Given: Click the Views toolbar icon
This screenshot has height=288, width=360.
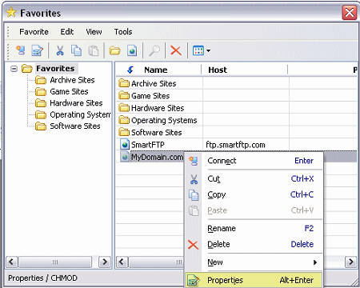Looking at the screenshot, I should point(198,50).
